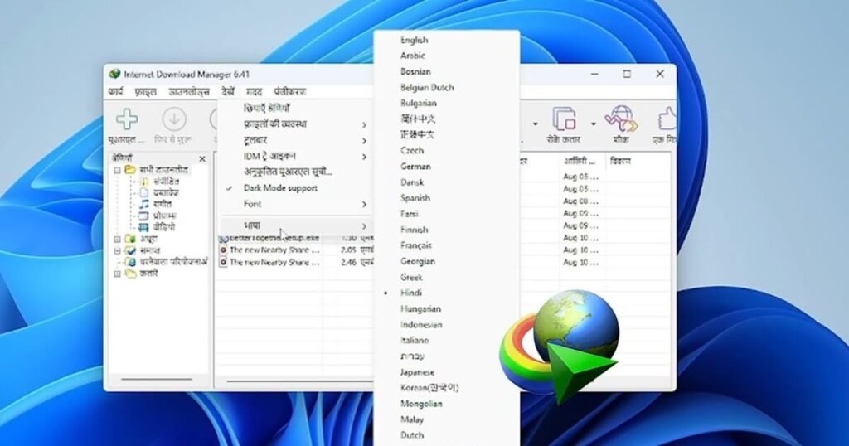Click the Grabber projects tree icon

tap(130, 262)
